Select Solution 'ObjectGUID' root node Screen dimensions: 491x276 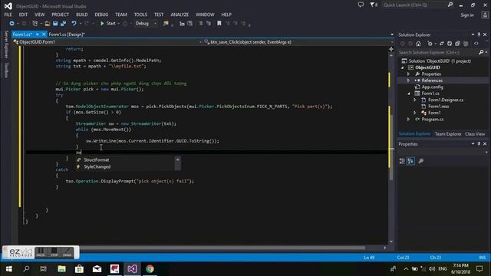coord(440,61)
